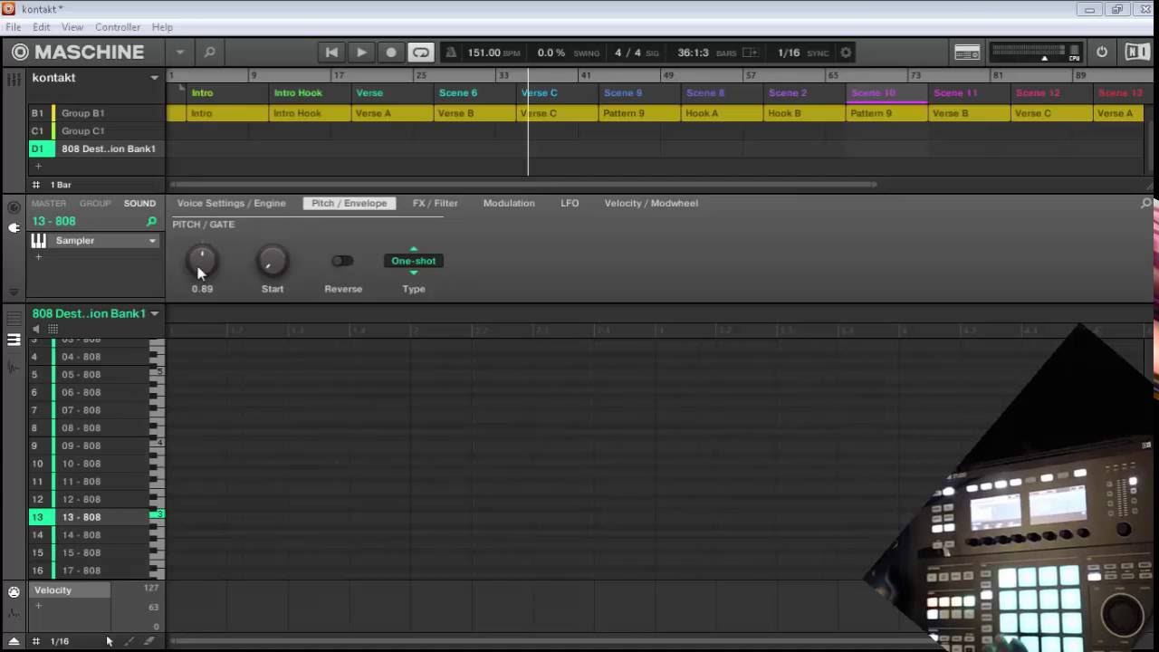Select Group B1 in group list
This screenshot has width=1159, height=652.
(96, 113)
